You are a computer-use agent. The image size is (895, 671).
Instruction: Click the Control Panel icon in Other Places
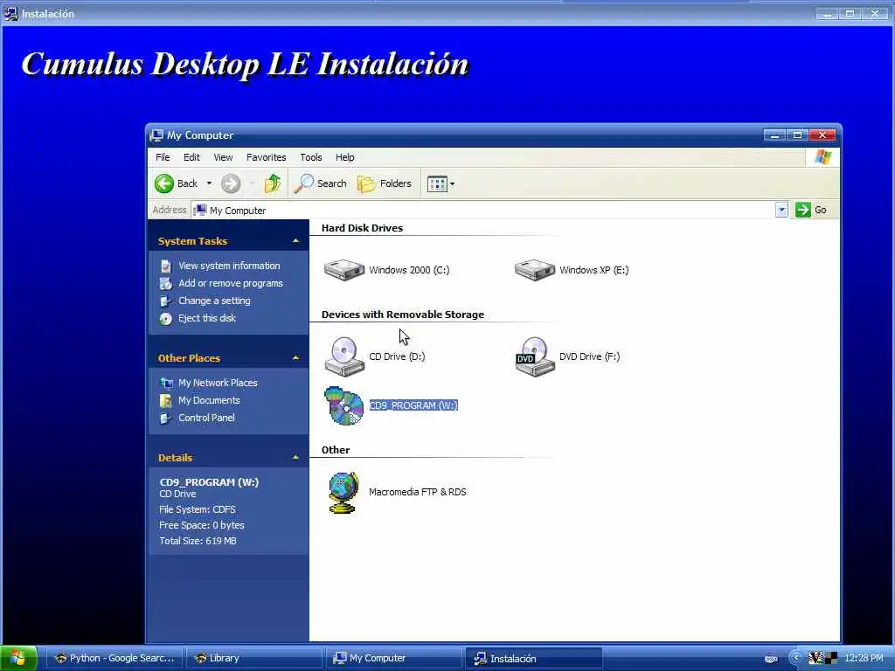pos(165,419)
